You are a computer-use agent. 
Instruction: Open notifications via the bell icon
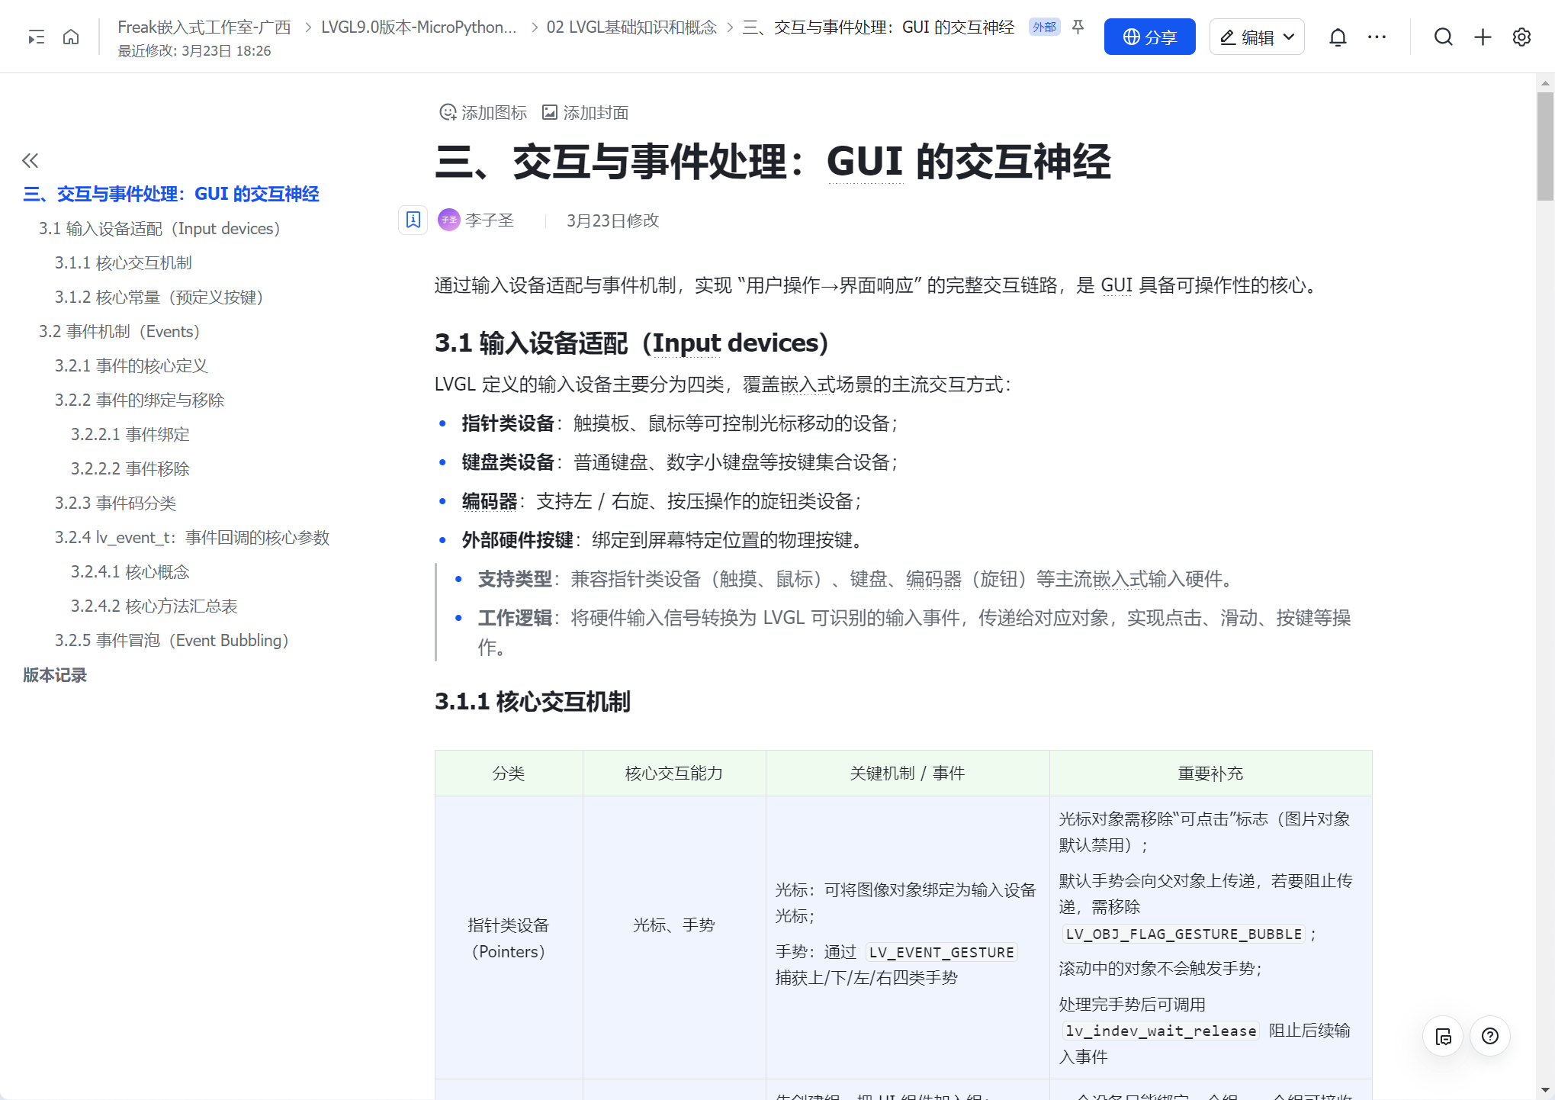point(1338,37)
